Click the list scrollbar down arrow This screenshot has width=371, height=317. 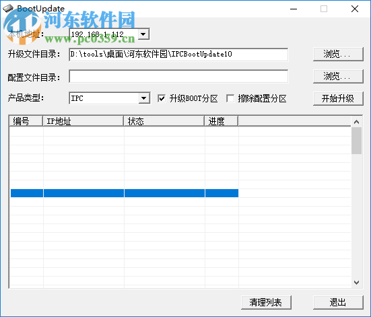(x=356, y=282)
